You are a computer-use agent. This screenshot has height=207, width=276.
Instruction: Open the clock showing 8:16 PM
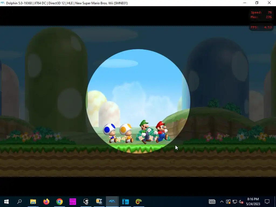tap(253, 202)
